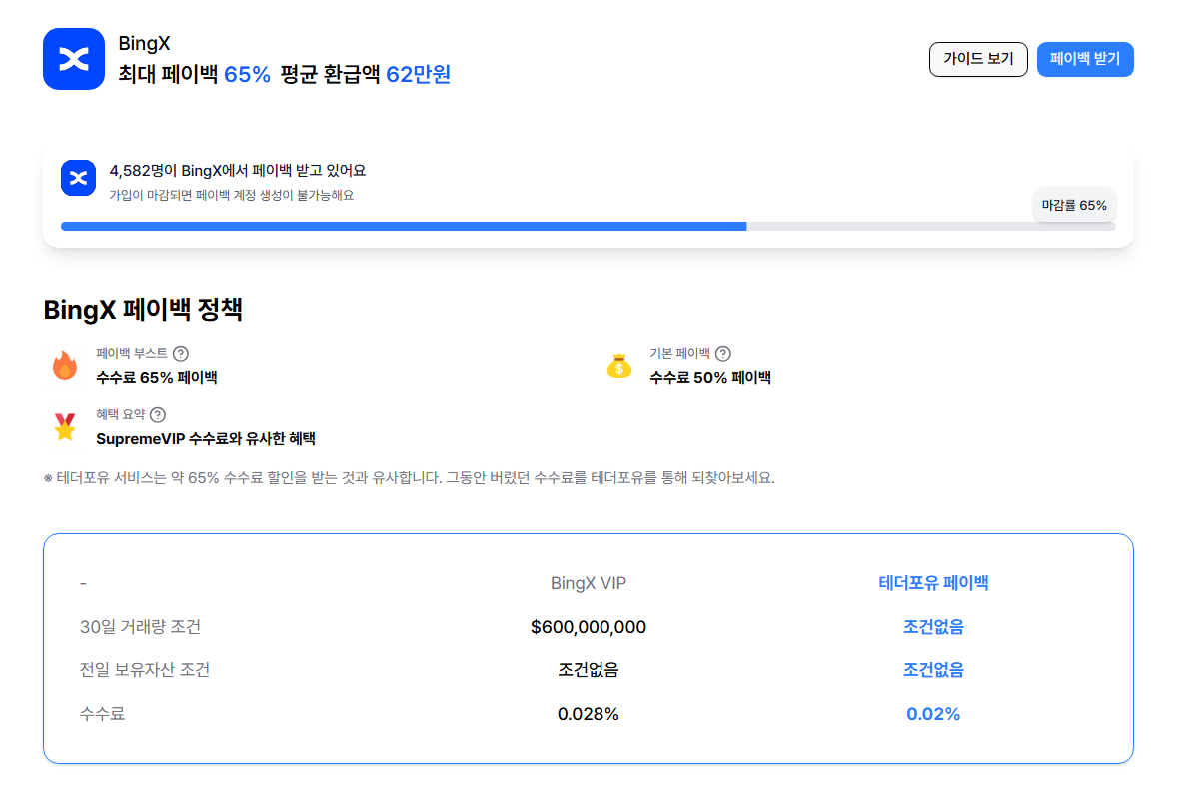Select the BingX title text in the header
The image size is (1202, 786).
point(144,44)
